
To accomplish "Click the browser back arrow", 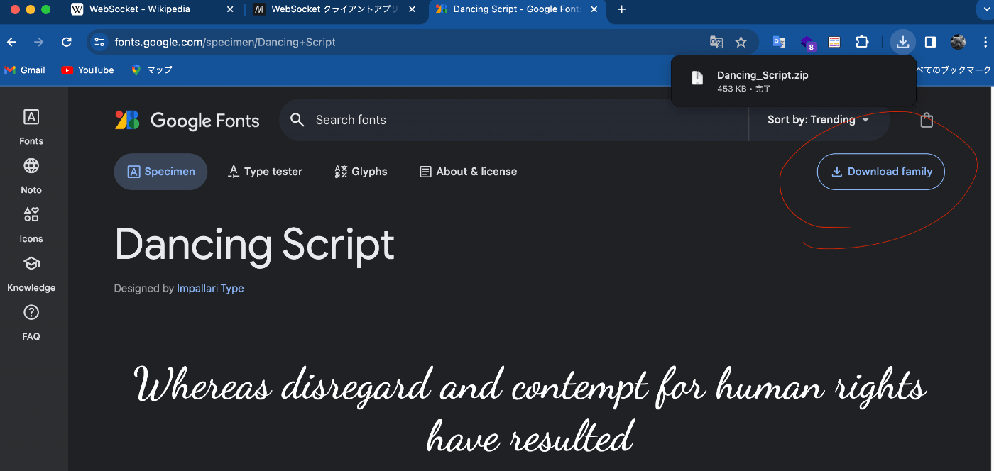I will pos(11,42).
